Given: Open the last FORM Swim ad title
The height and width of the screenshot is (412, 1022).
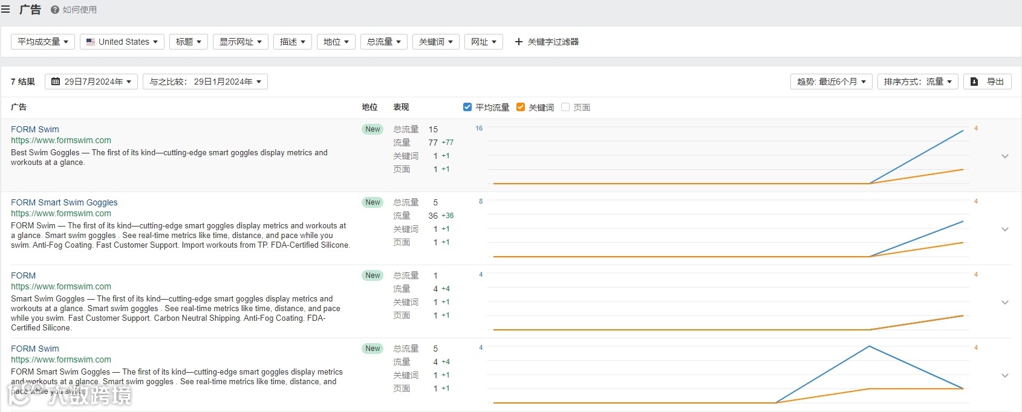Looking at the screenshot, I should point(35,349).
